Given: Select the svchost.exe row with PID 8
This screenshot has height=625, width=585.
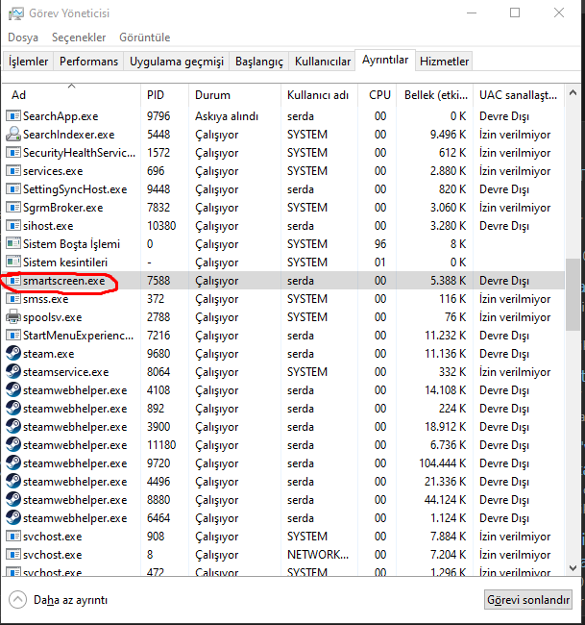Looking at the screenshot, I should point(283,555).
